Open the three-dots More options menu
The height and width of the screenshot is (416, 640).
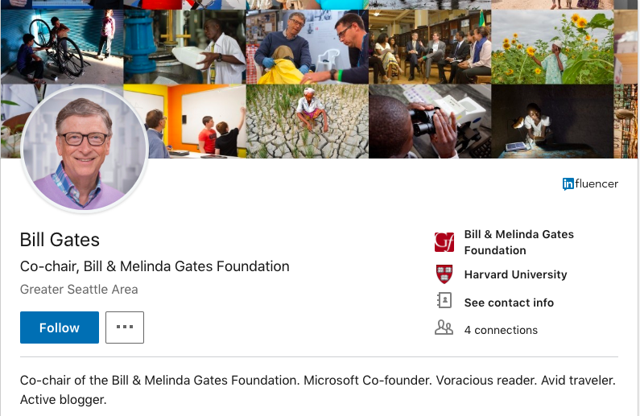pyautogui.click(x=124, y=327)
